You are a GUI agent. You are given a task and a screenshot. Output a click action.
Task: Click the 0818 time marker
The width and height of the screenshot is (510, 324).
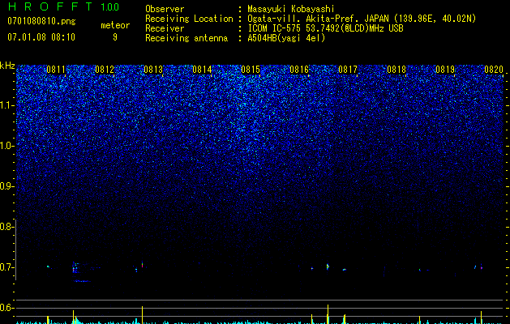click(396, 70)
